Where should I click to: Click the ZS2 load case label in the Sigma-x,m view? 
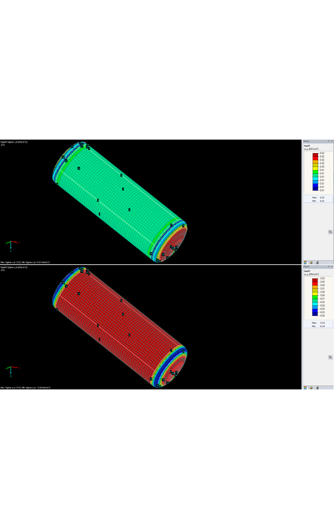click(x=3, y=145)
